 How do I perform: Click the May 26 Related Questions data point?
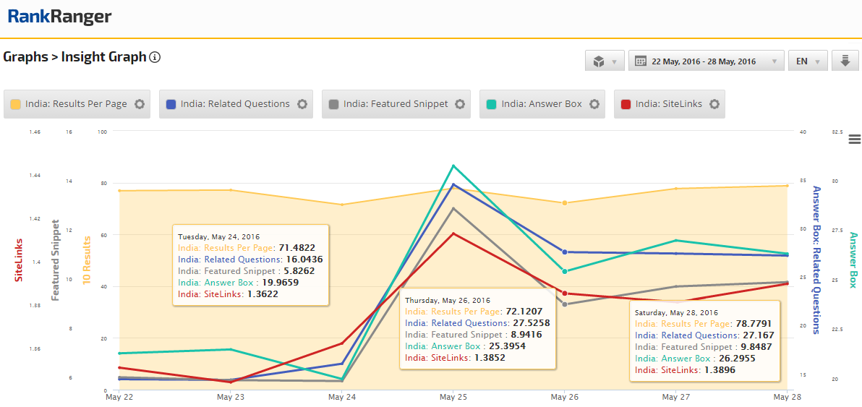pyautogui.click(x=565, y=252)
